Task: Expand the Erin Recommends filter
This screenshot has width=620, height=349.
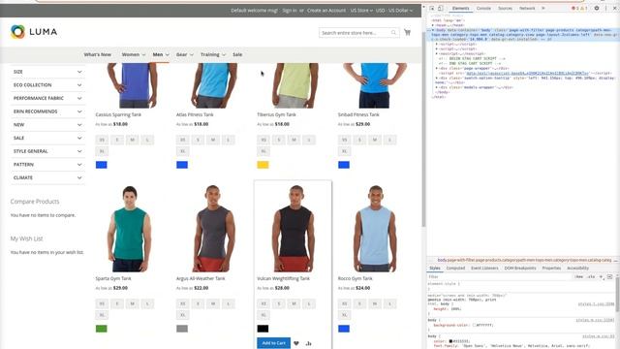Action: click(x=47, y=111)
